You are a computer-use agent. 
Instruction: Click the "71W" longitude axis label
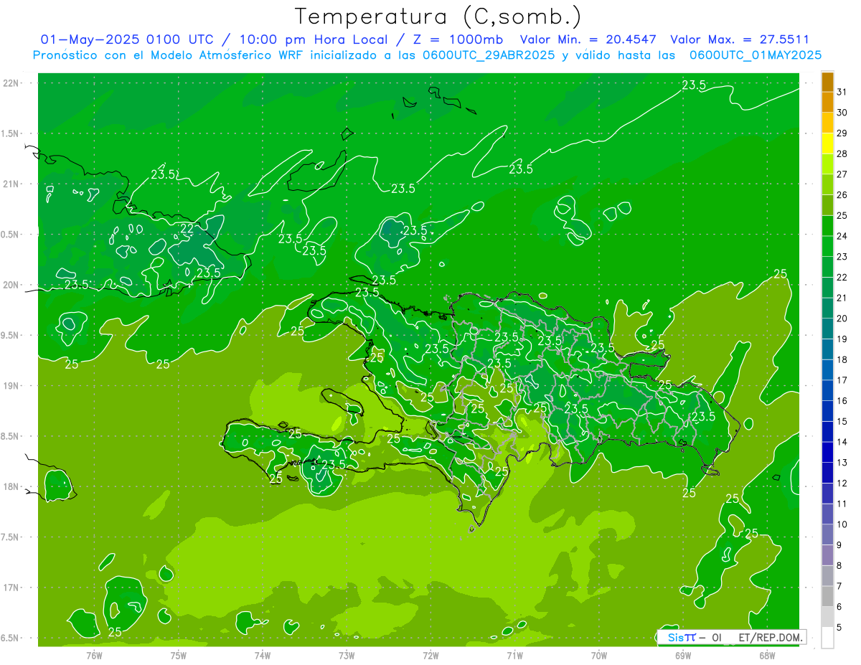pyautogui.click(x=514, y=655)
